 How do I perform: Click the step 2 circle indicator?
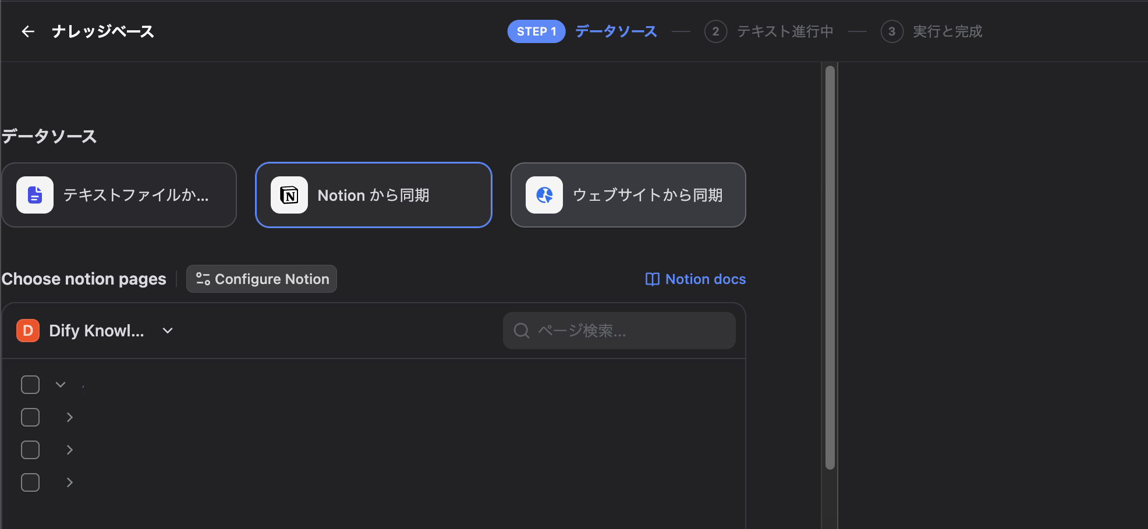[715, 31]
